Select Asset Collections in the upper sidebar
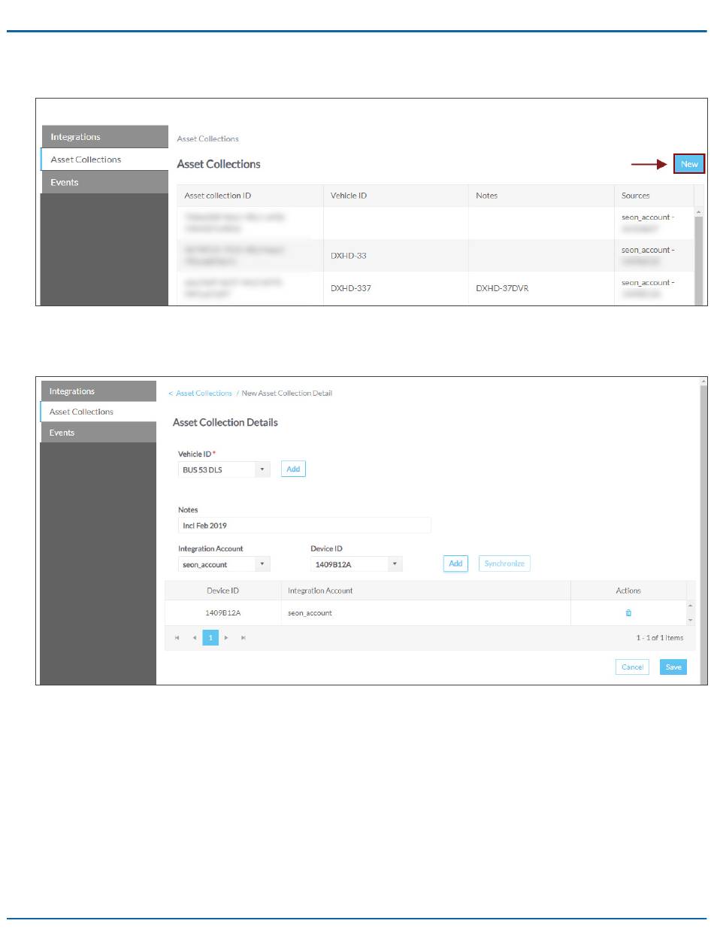The image size is (714, 948). pos(104,160)
